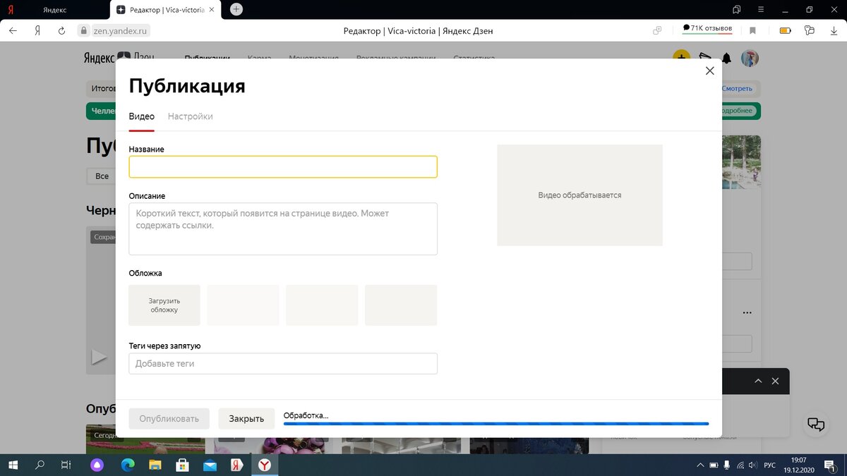
Task: Select the cover placeholder right after Загрузить обложку
Action: pyautogui.click(x=244, y=305)
